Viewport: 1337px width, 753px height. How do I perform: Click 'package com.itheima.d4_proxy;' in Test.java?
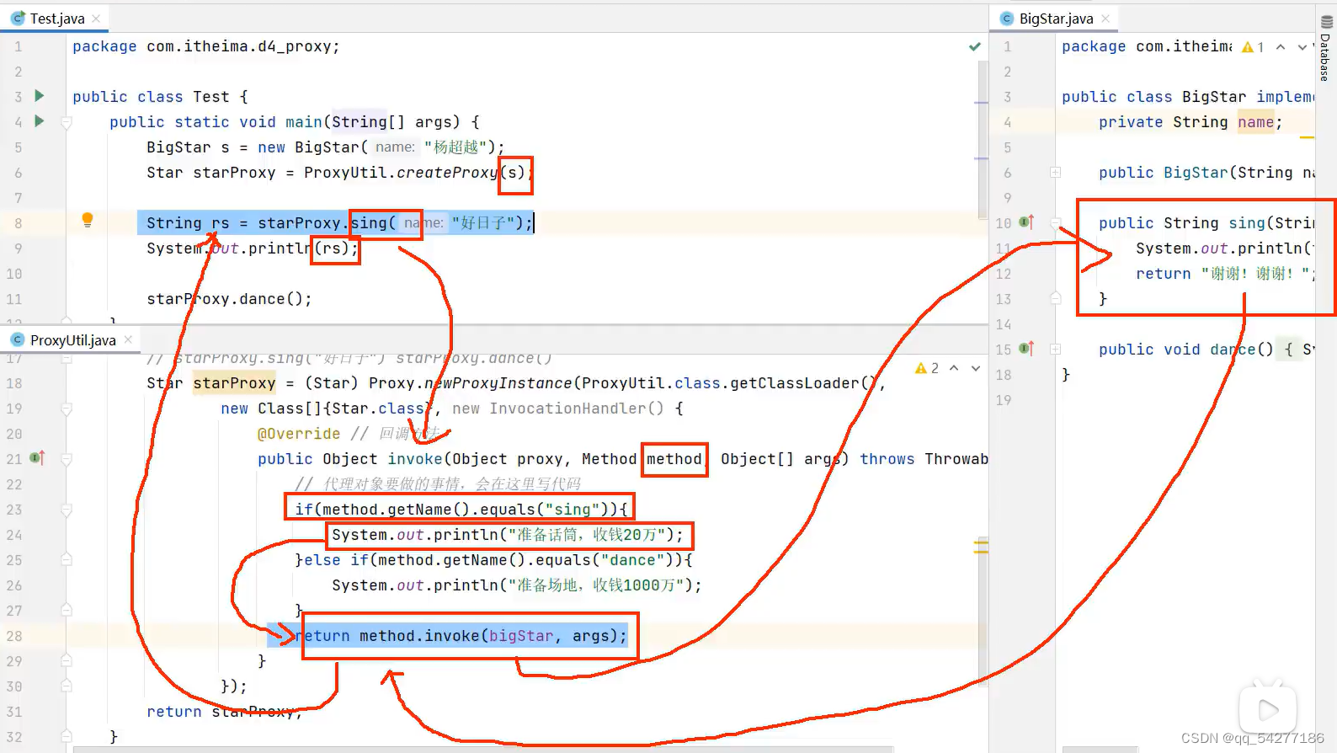pos(206,46)
